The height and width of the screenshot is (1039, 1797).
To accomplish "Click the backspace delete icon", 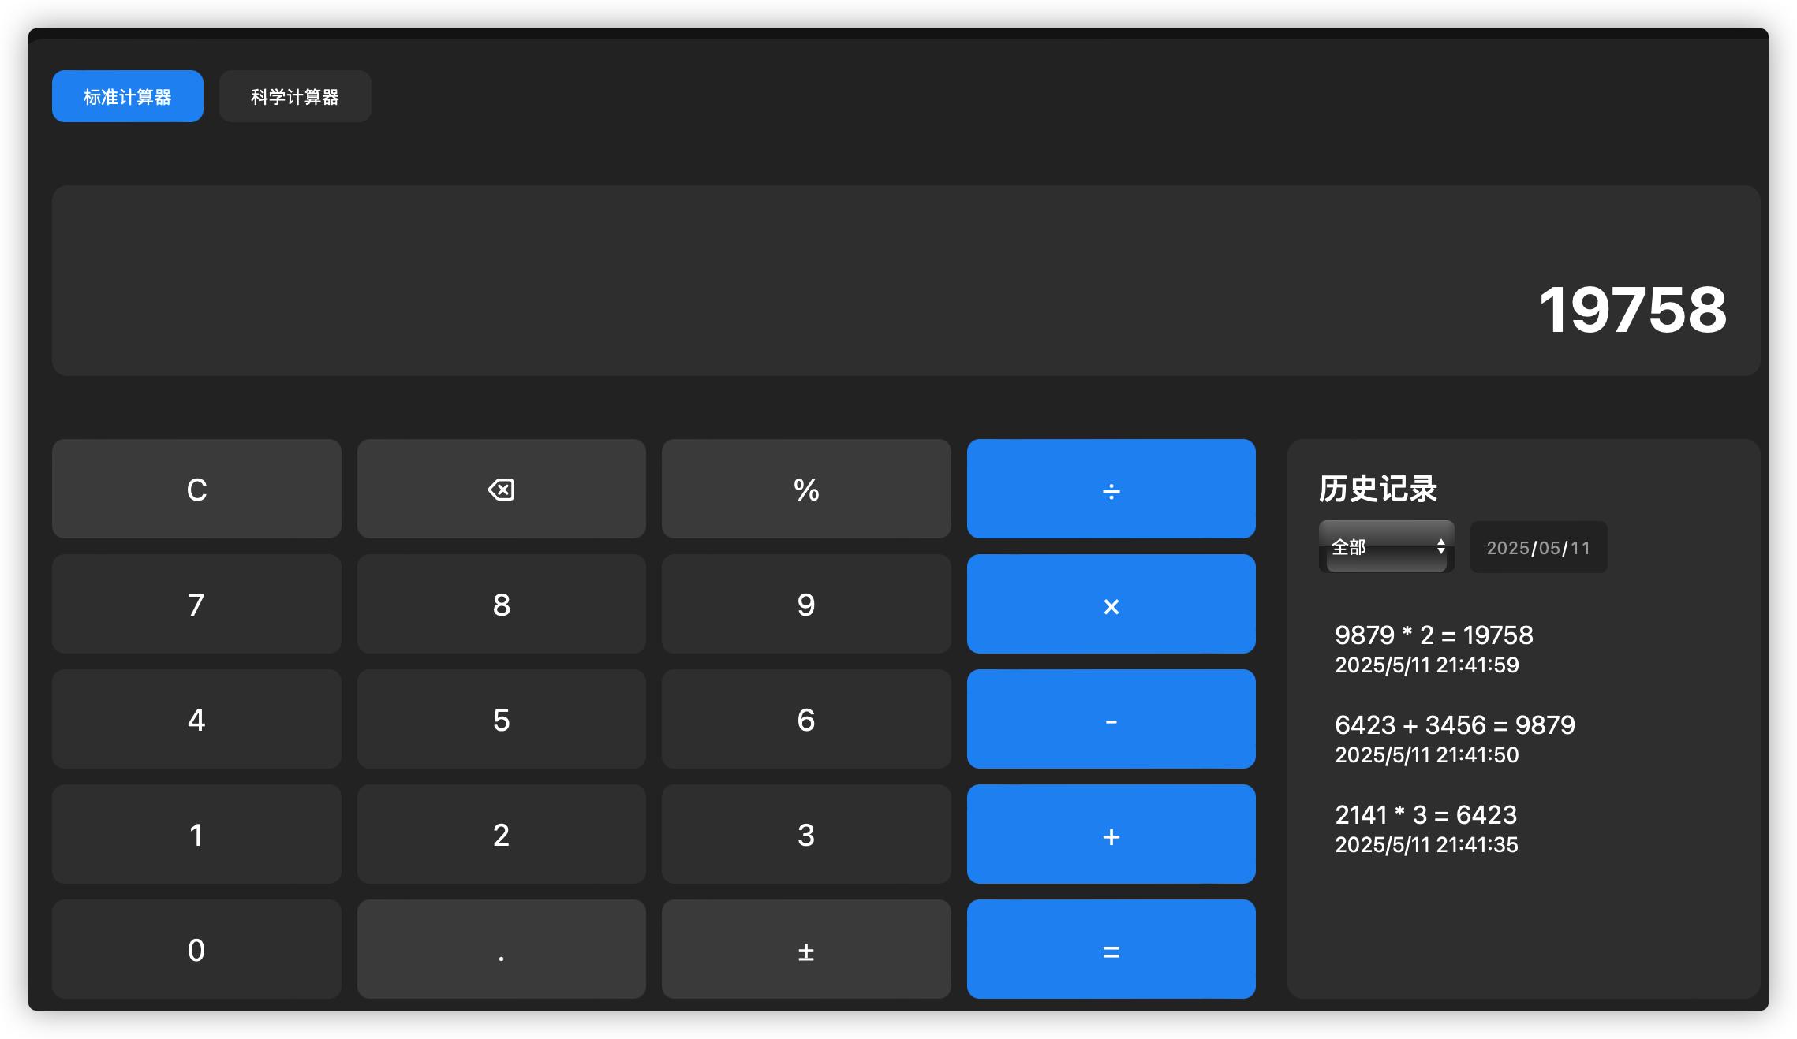I will 501,489.
